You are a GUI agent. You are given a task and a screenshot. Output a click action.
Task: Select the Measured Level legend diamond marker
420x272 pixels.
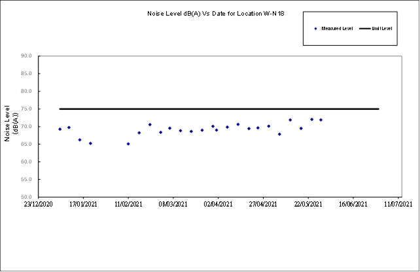point(315,29)
